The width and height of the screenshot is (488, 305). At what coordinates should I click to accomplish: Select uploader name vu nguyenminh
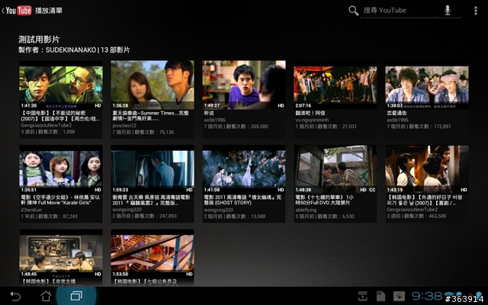click(312, 120)
